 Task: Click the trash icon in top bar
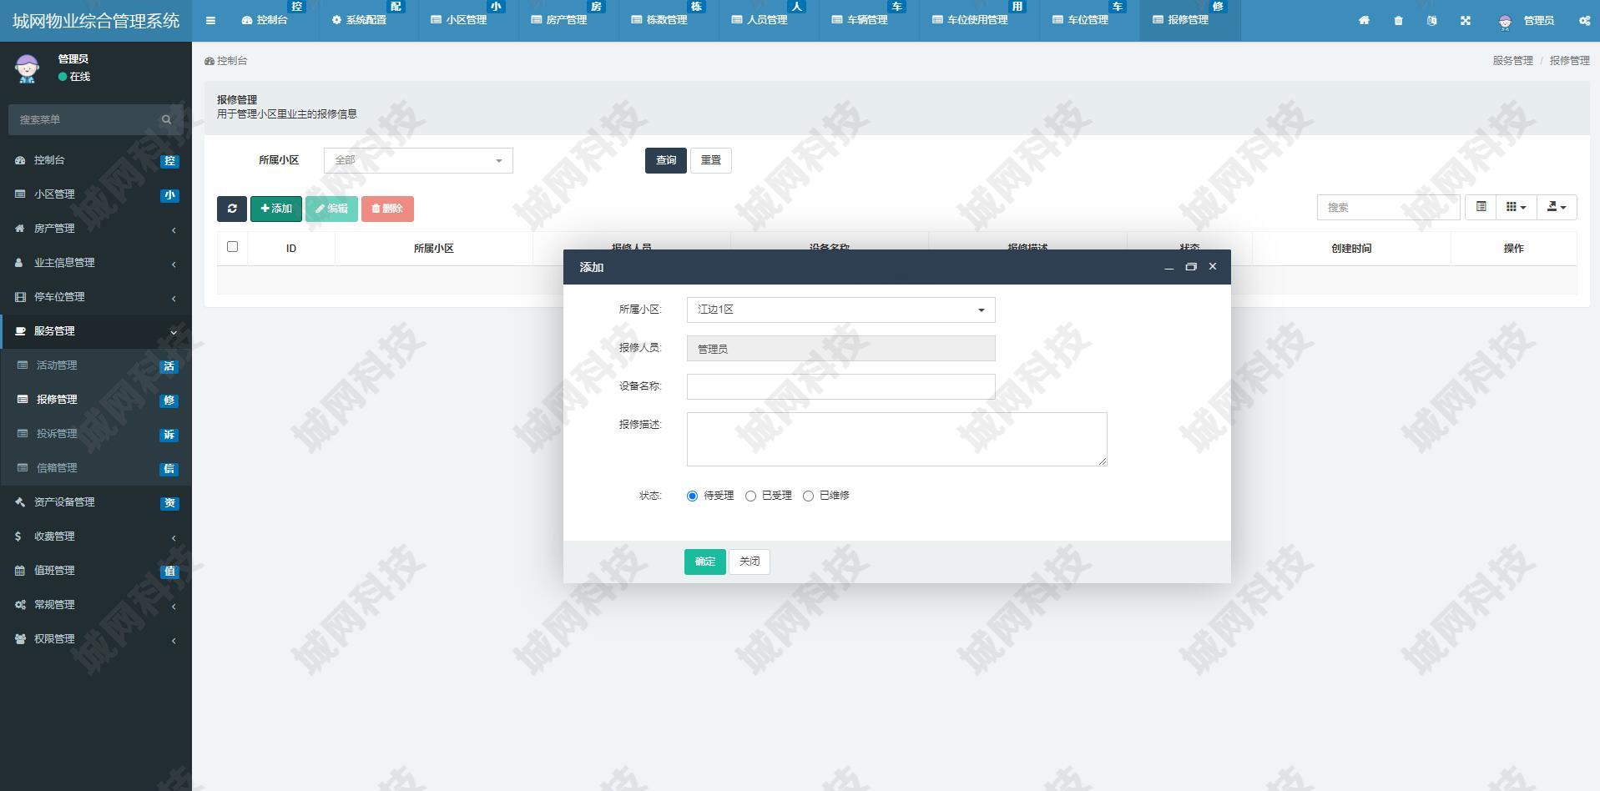pyautogui.click(x=1398, y=20)
